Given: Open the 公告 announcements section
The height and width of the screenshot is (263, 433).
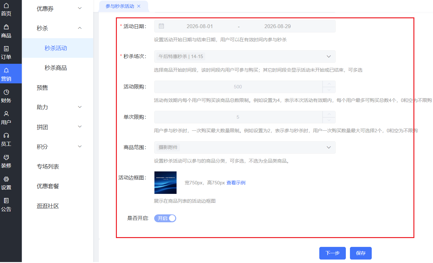Looking at the screenshot, I should click(x=6, y=205).
